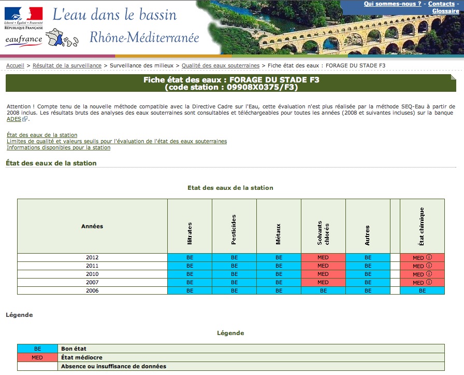
Task: Click the République Française flag logo
Action: tap(24, 18)
